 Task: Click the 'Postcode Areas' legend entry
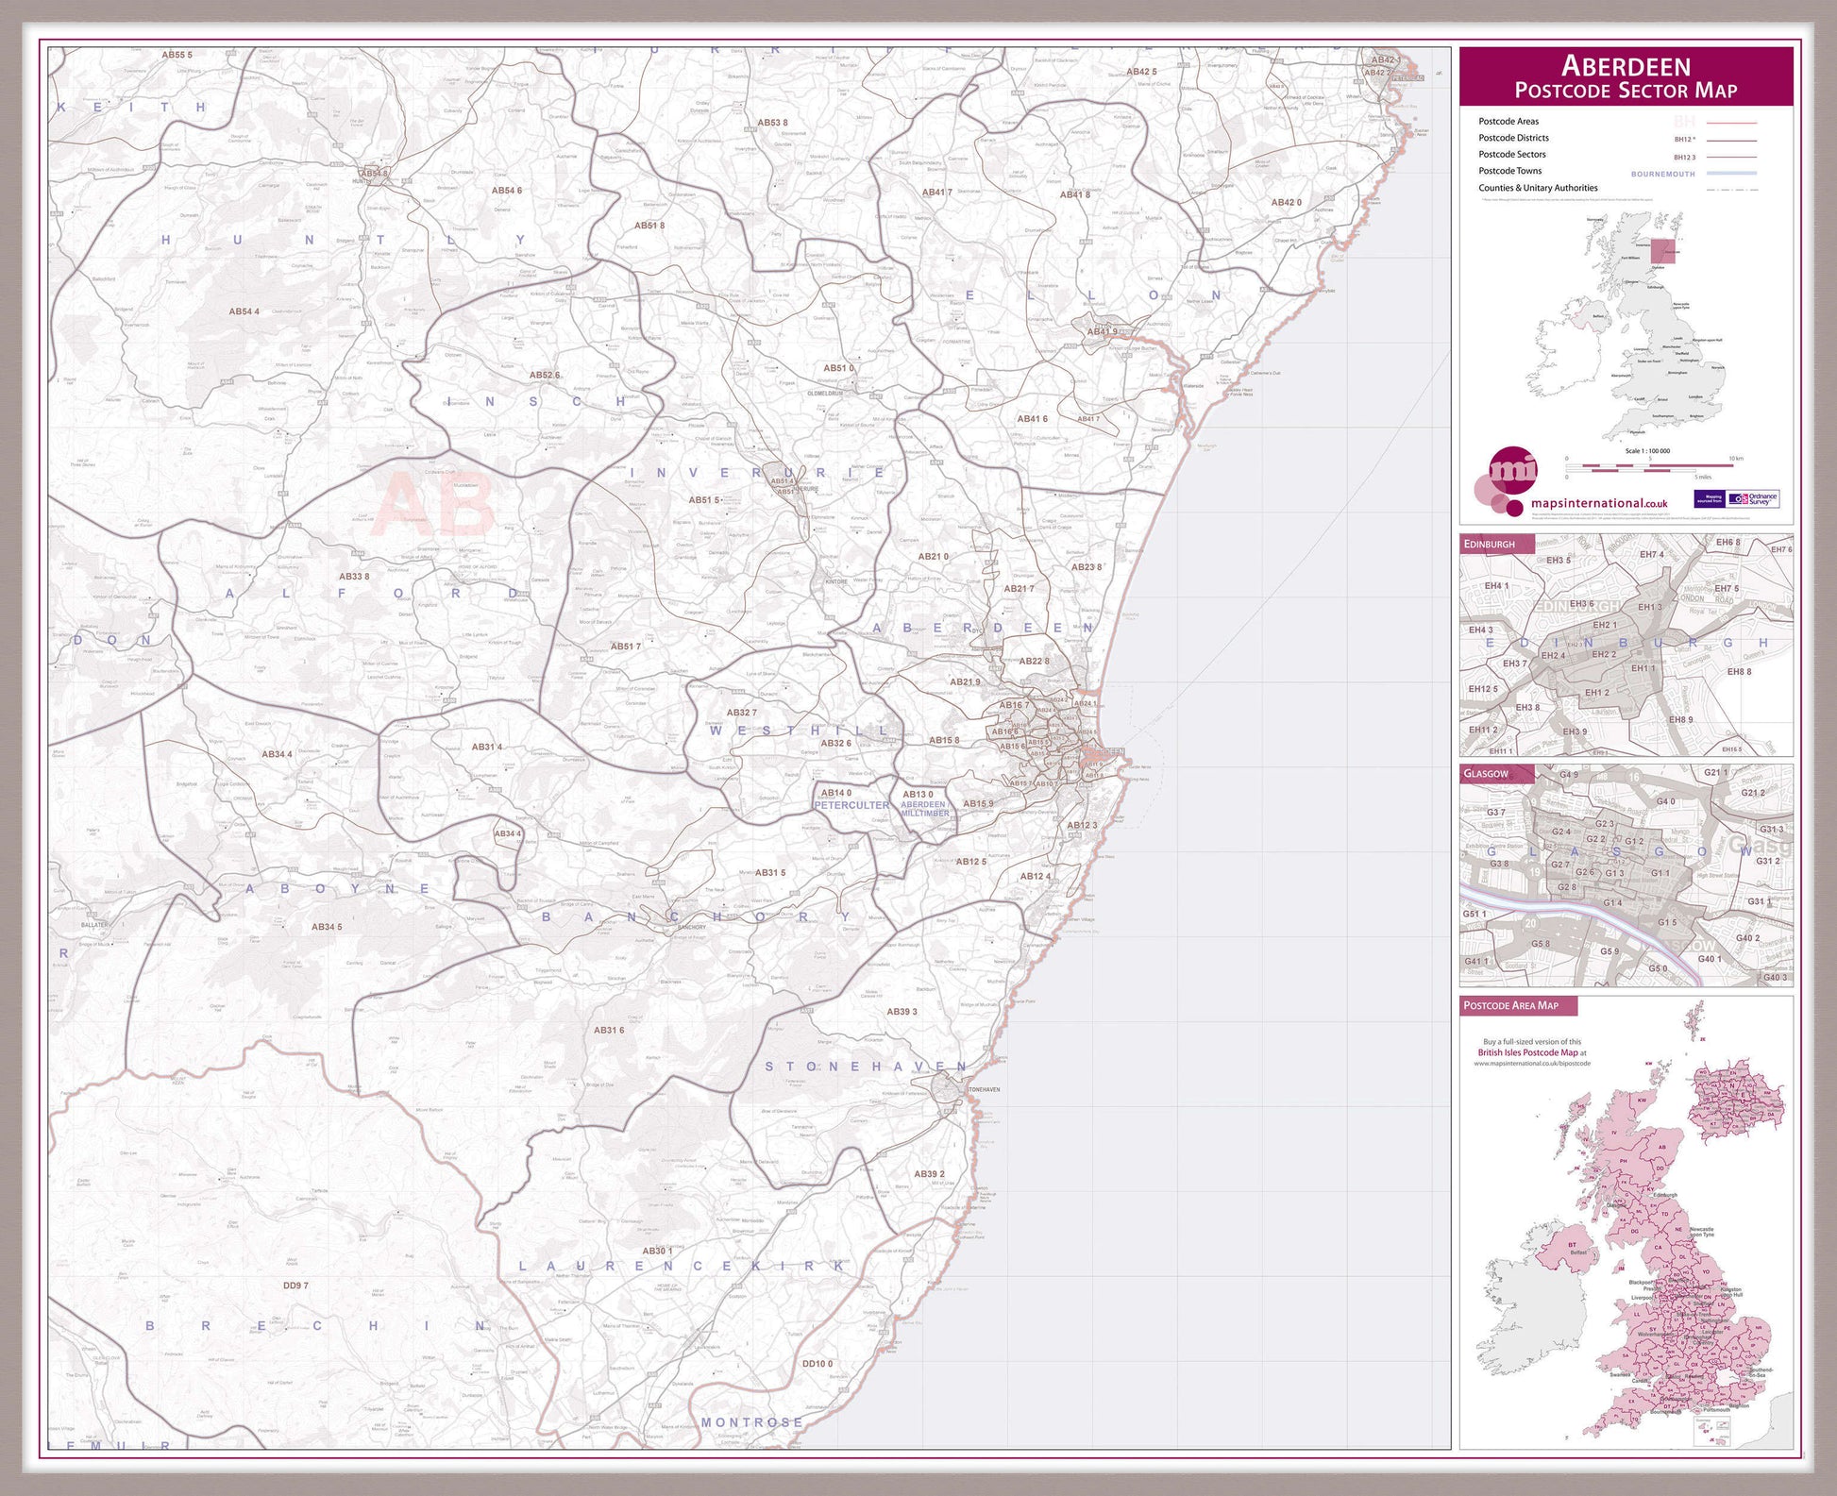tap(1508, 121)
